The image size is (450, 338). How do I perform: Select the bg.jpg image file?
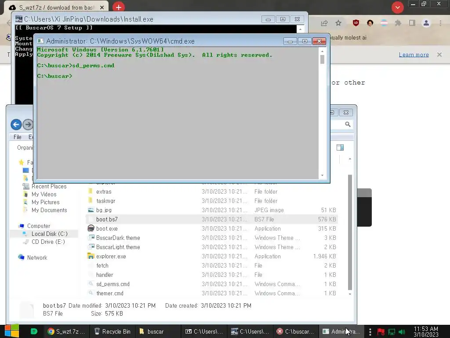(104, 210)
